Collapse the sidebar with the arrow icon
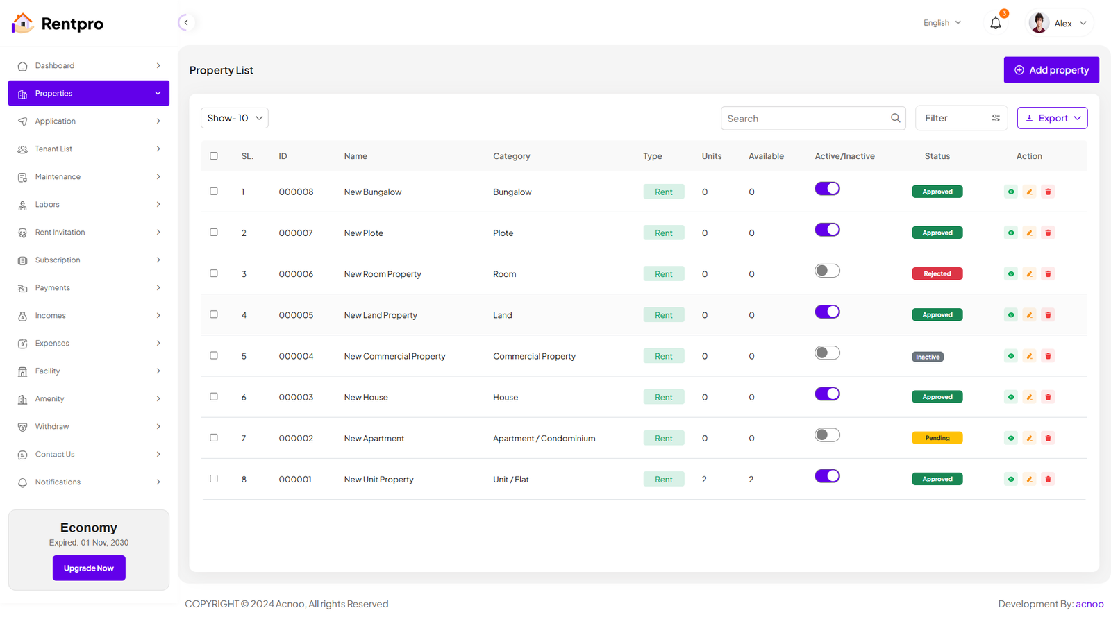 coord(185,23)
